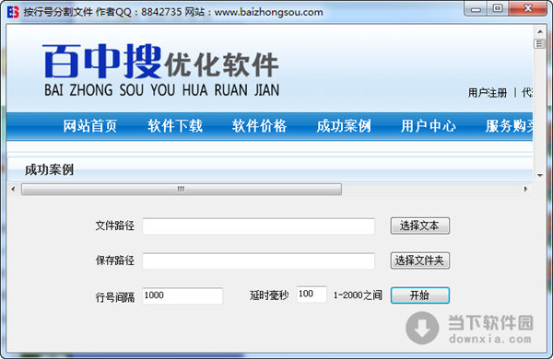
Task: Click the vertical scrollbar up arrow
Action: click(539, 31)
